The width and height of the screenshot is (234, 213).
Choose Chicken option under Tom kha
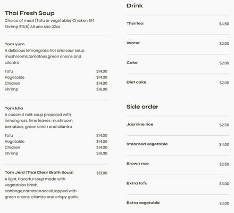tap(56, 148)
